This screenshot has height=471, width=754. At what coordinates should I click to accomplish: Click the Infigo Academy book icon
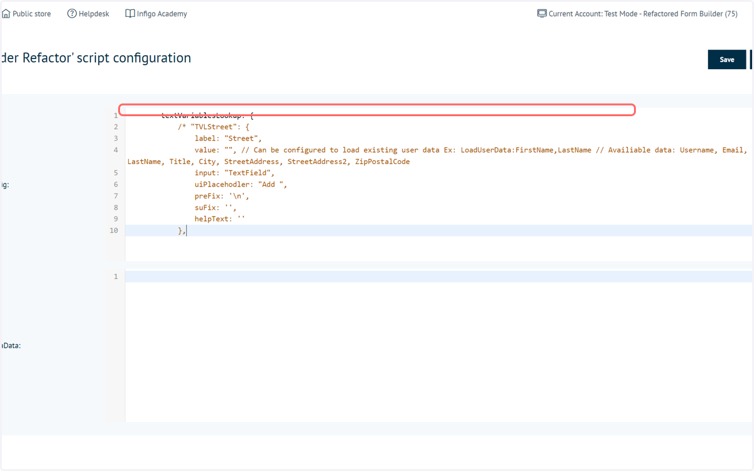click(x=130, y=14)
